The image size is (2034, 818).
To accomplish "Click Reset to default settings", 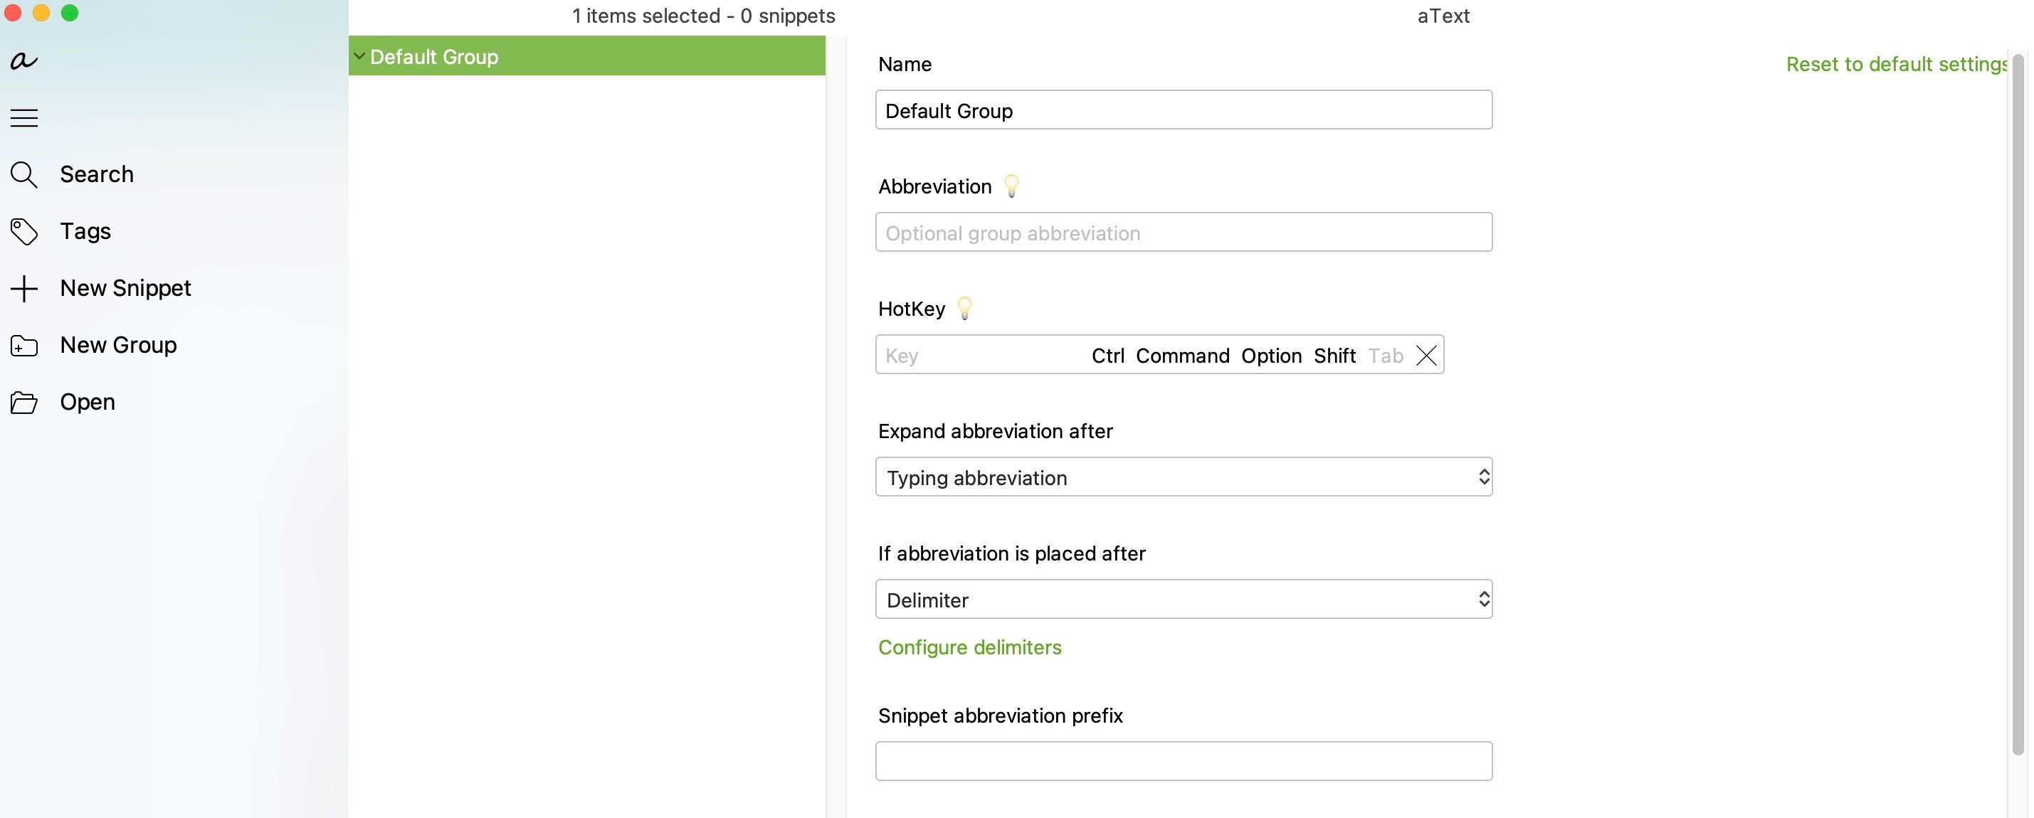I will 1896,64.
